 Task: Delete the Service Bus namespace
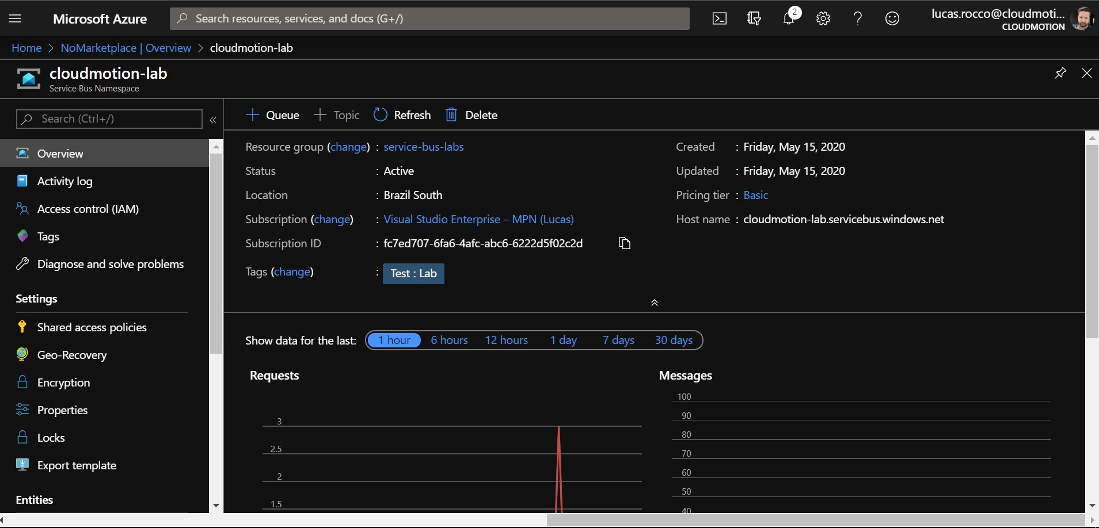(471, 115)
